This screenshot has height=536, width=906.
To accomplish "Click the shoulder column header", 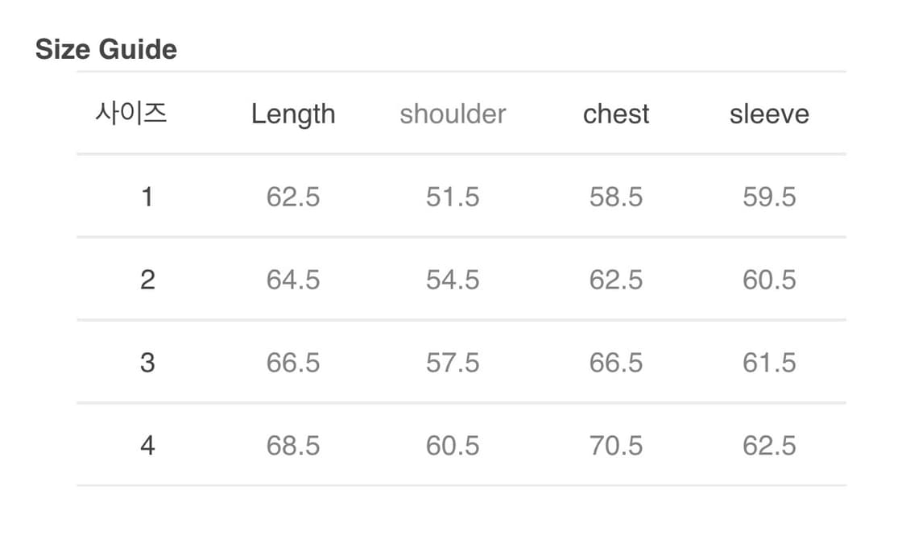I will coord(453,114).
